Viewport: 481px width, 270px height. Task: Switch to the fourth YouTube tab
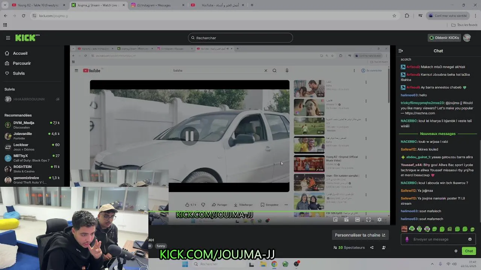coord(218,5)
